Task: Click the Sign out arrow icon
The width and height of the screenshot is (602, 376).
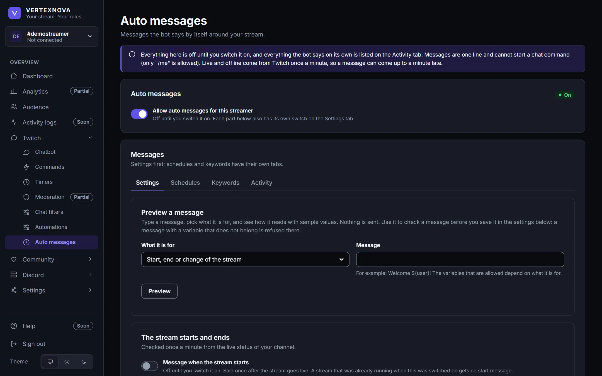Action: [x=14, y=344]
